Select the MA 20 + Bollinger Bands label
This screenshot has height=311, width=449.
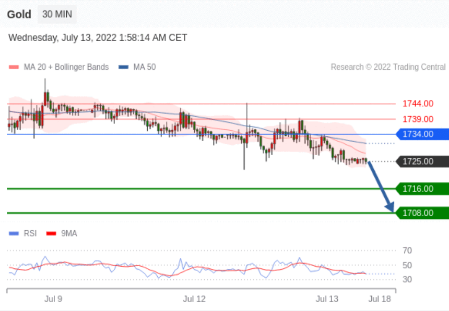[x=66, y=67]
